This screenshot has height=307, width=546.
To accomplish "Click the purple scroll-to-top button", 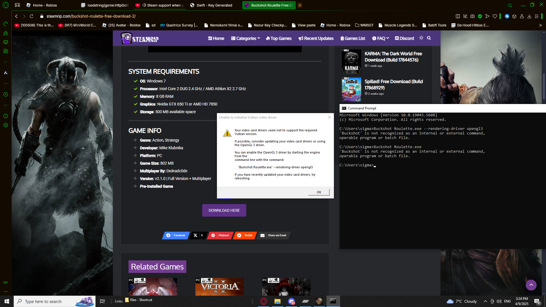I will pos(531,285).
